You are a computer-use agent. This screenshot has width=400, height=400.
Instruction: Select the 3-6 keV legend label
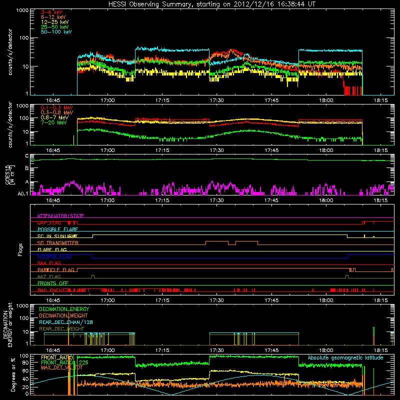(52, 12)
